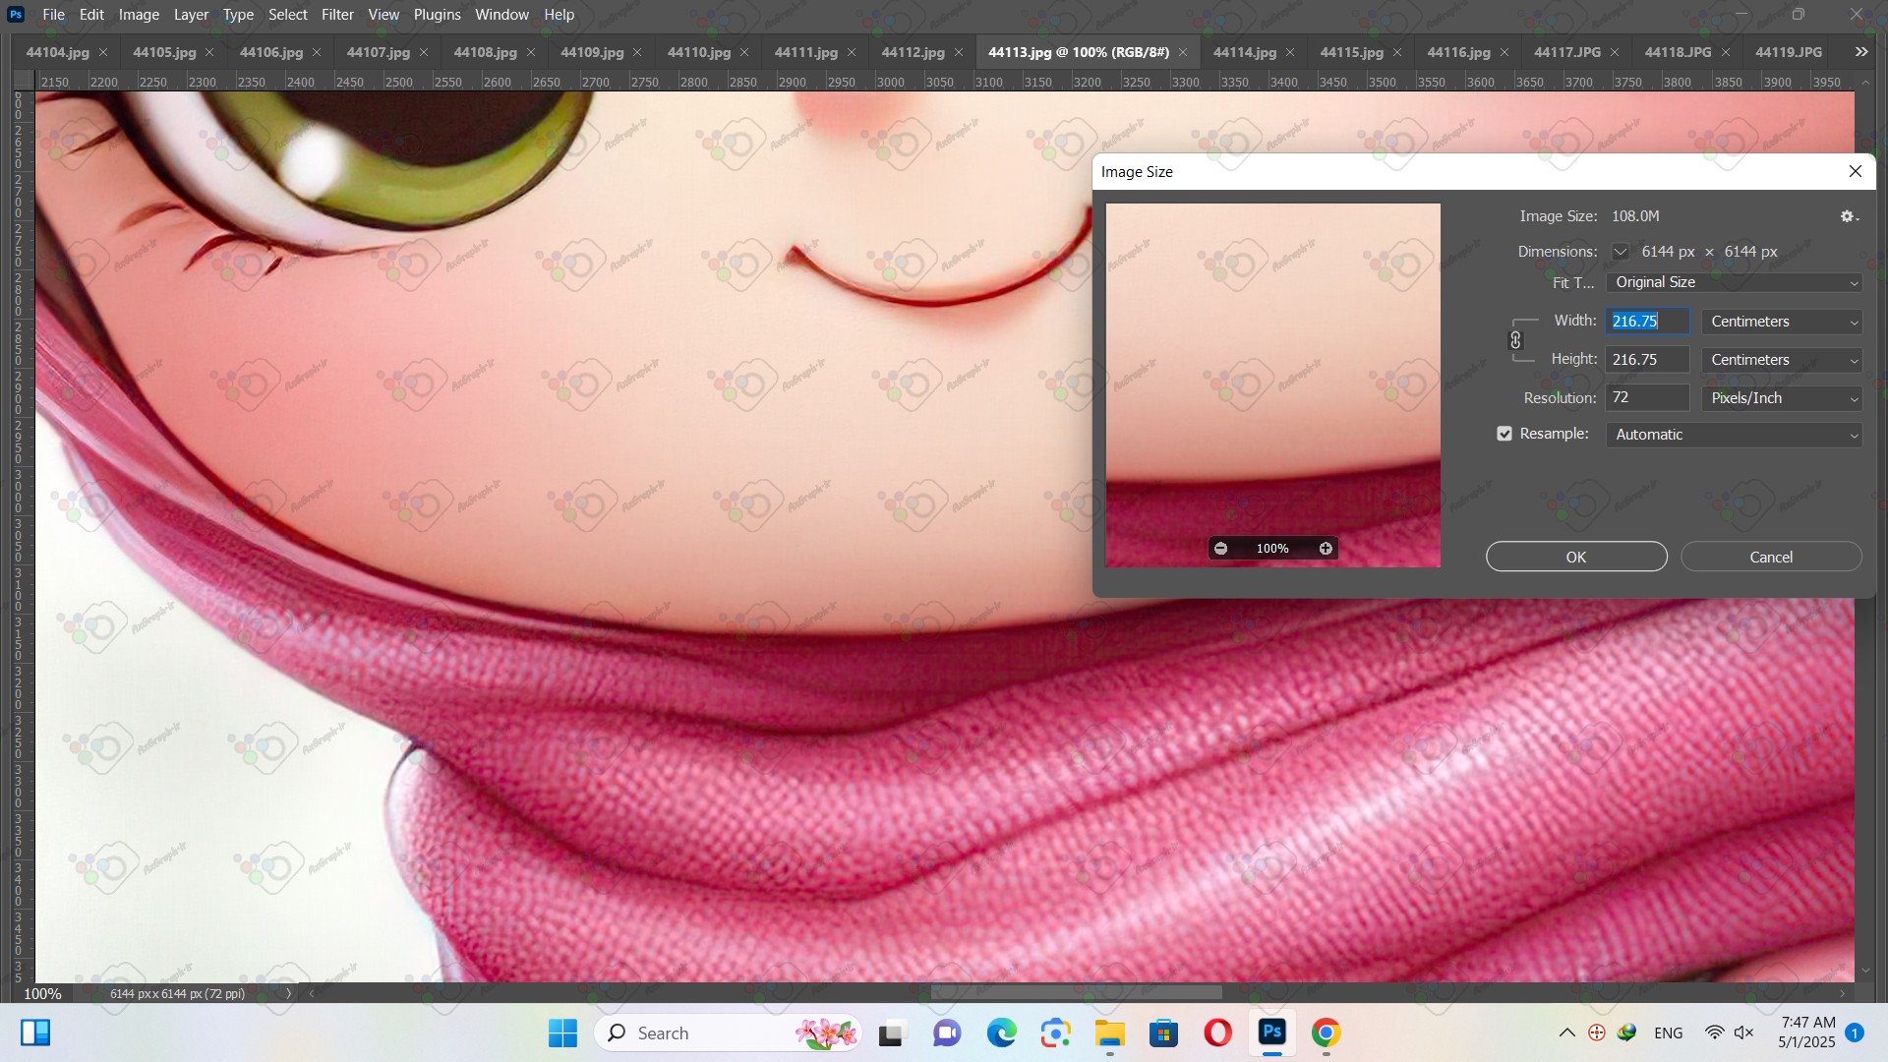Open the Image menu
This screenshot has width=1888, height=1062.
pyautogui.click(x=139, y=15)
